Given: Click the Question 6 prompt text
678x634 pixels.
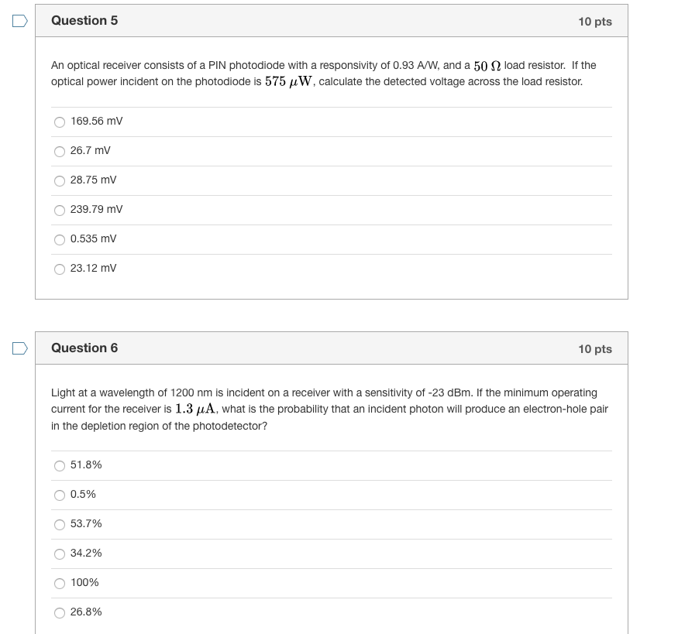Looking at the screenshot, I should [x=331, y=409].
